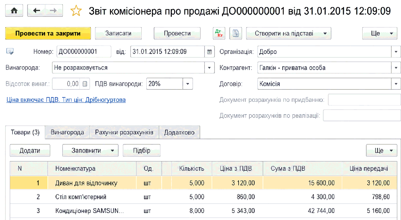This screenshot has width=401, height=220.
Task: Expand the ПДВ винагороди 20% dropdown
Action: click(188, 84)
